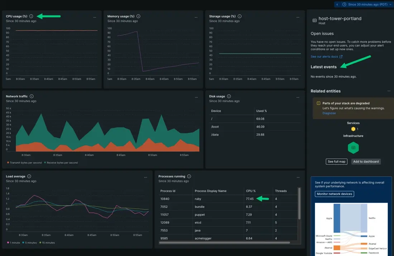The height and width of the screenshot is (256, 394).
Task: Sort processes by CPU % column
Action: [x=251, y=191]
